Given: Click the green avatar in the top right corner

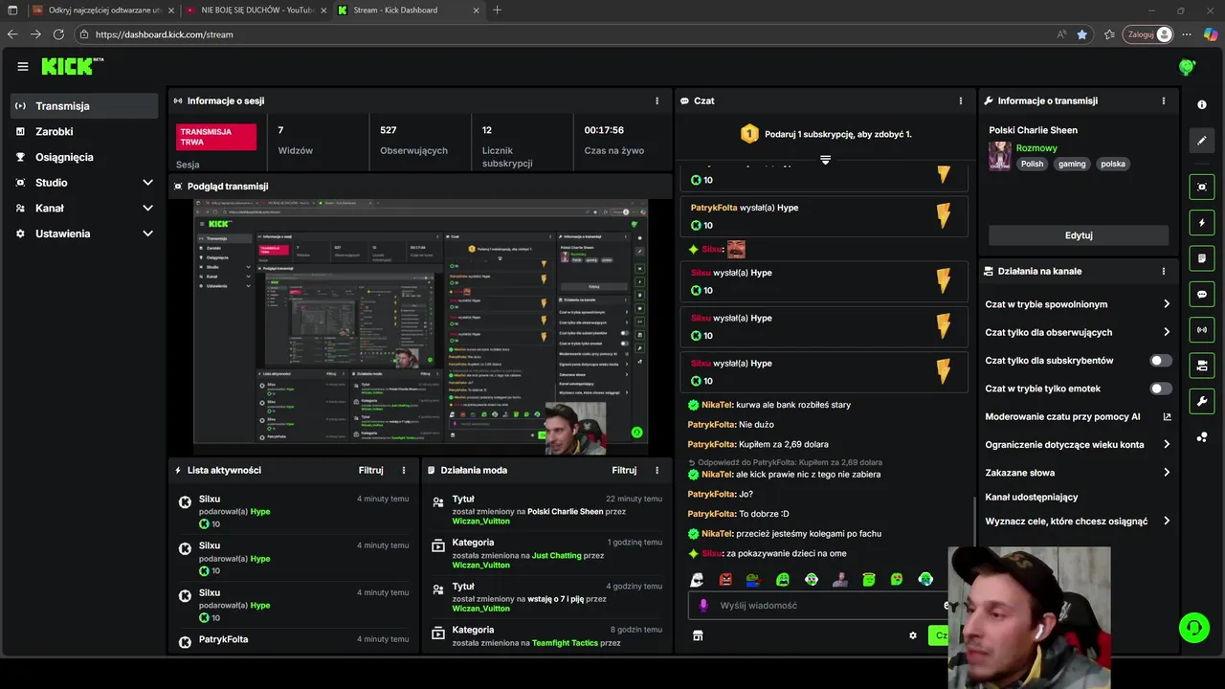Looking at the screenshot, I should point(1187,67).
